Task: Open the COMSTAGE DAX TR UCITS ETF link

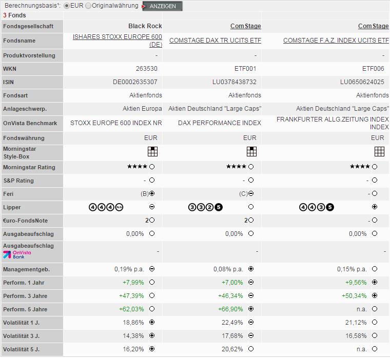Action: [215, 41]
